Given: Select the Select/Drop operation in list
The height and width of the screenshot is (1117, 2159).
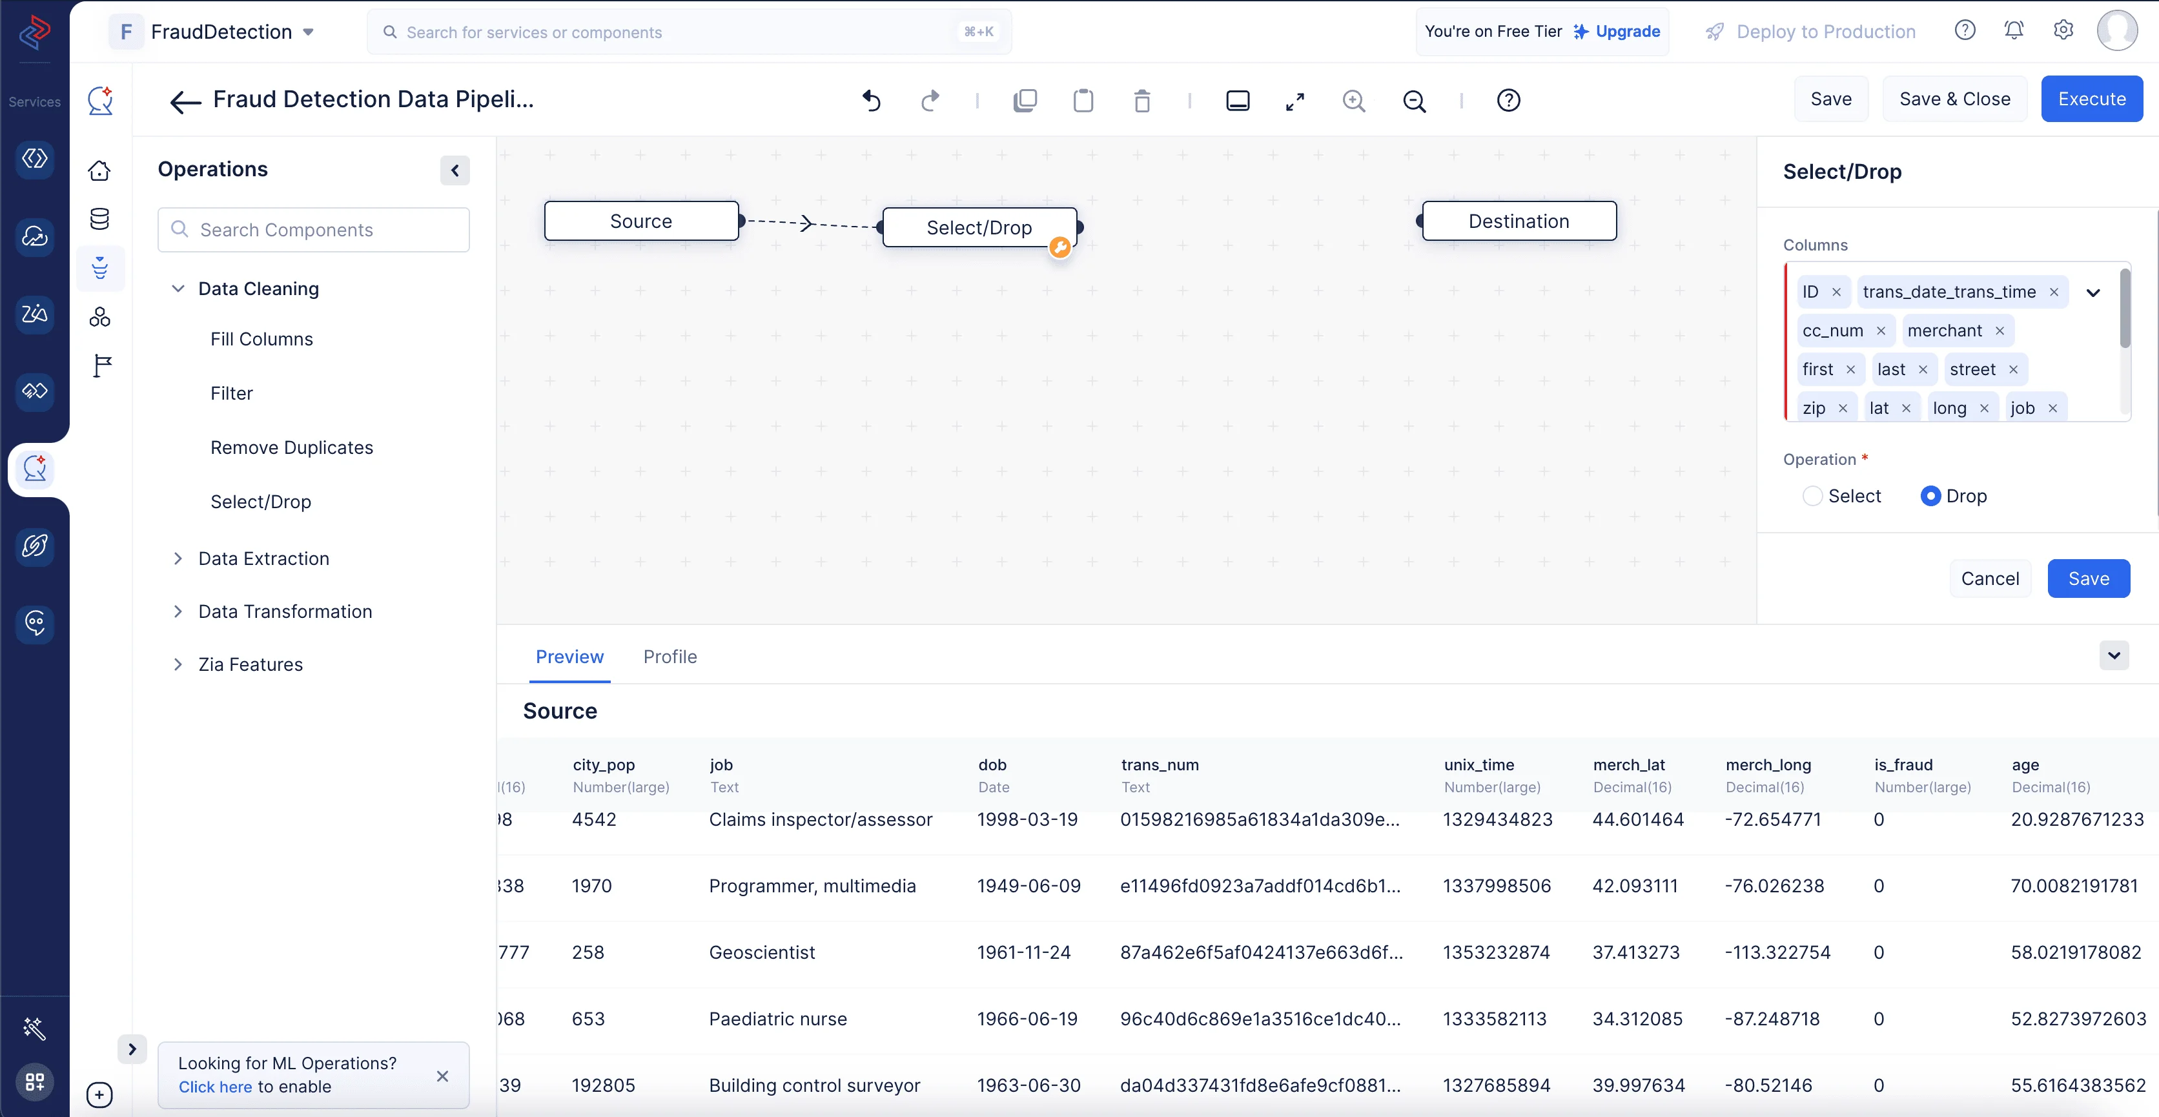Looking at the screenshot, I should coord(261,502).
